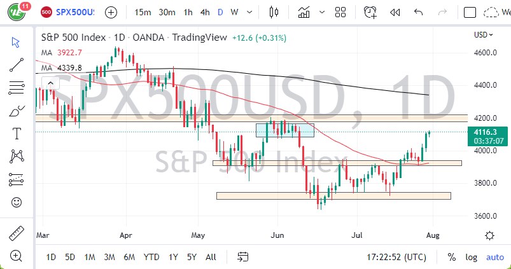The image size is (511, 269).
Task: Open the USD currency dropdown
Action: pos(484,34)
